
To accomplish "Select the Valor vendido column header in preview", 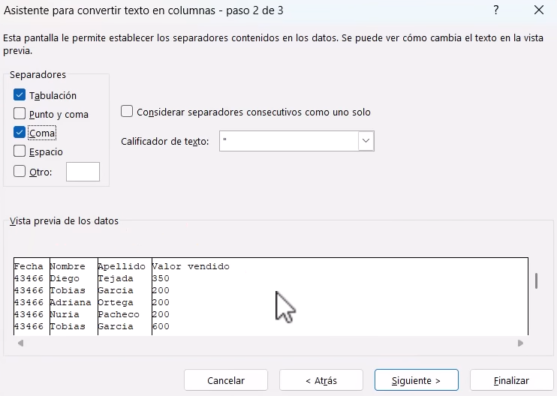I will tap(191, 266).
